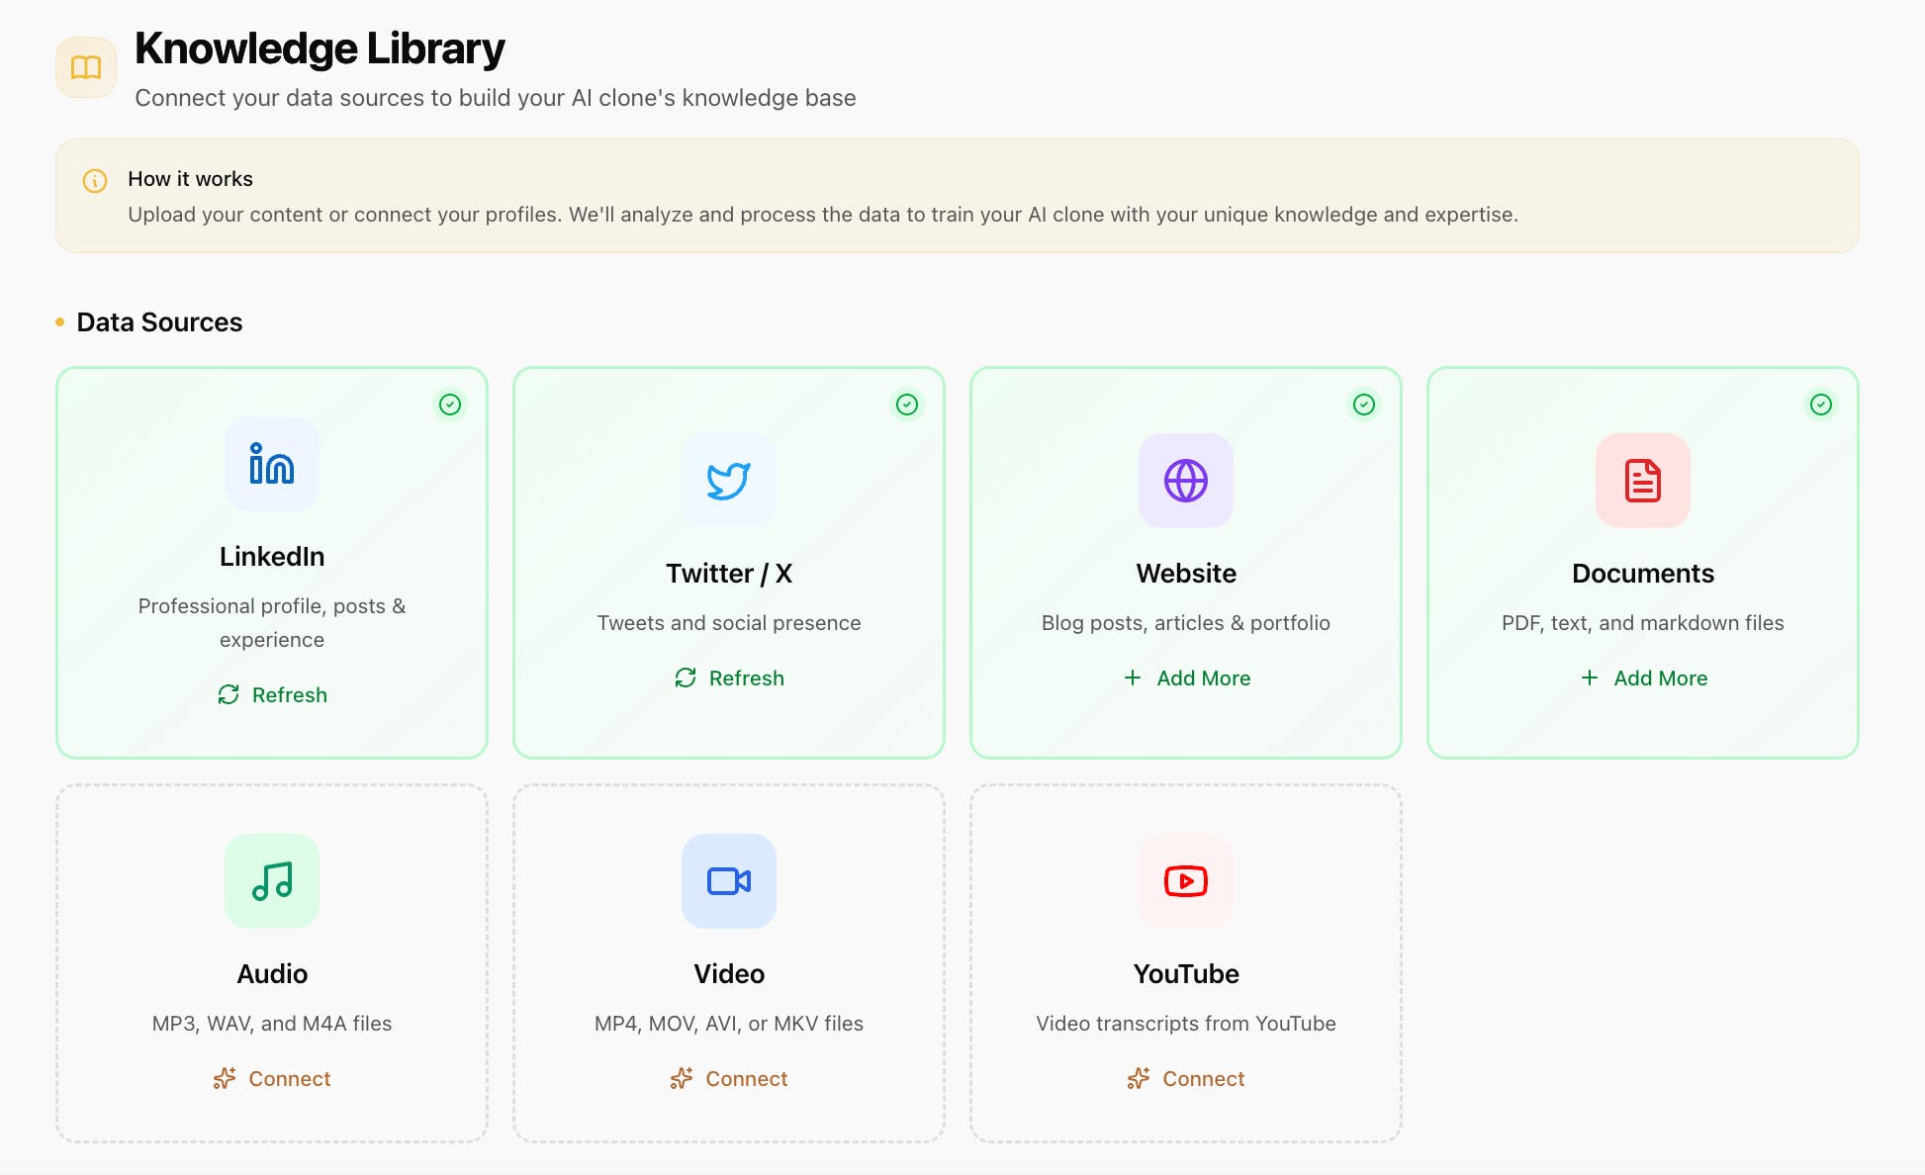The height and width of the screenshot is (1175, 1925).
Task: Click the Website card's connected checkmark
Action: coord(1364,405)
